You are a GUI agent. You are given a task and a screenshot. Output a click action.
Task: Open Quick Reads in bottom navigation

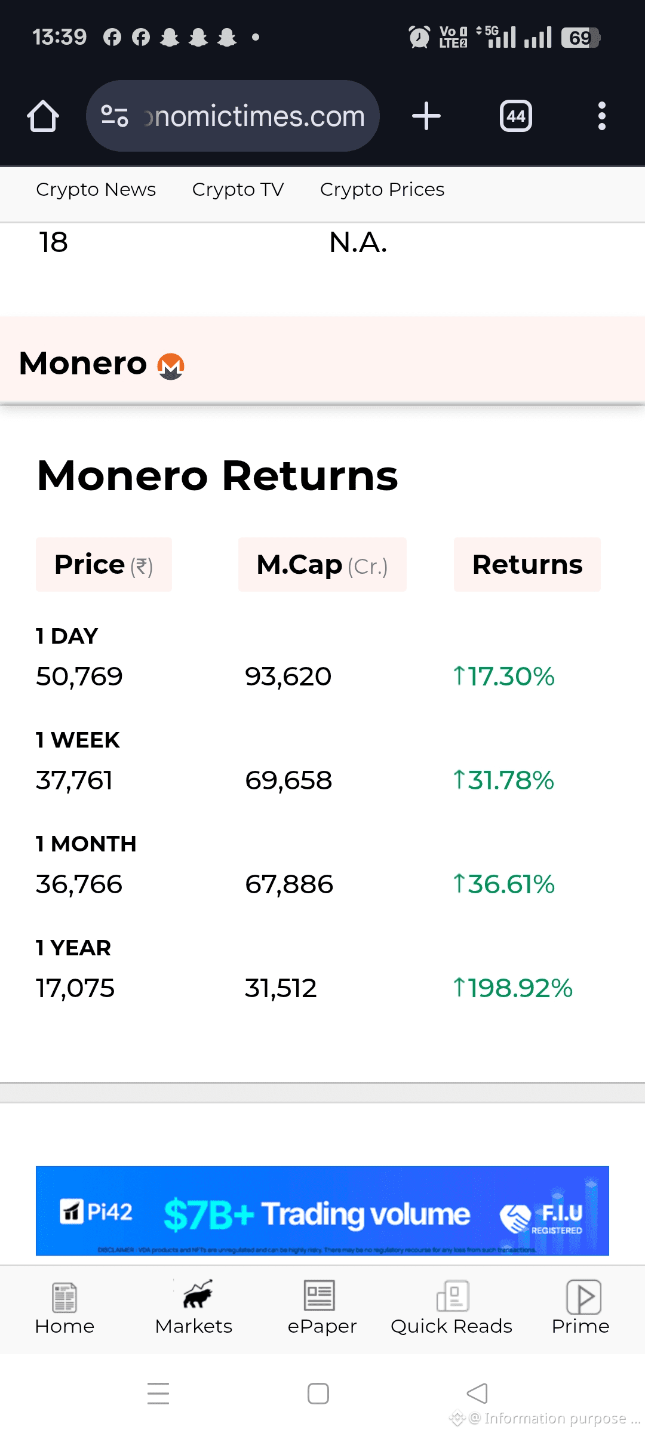pos(451,1308)
